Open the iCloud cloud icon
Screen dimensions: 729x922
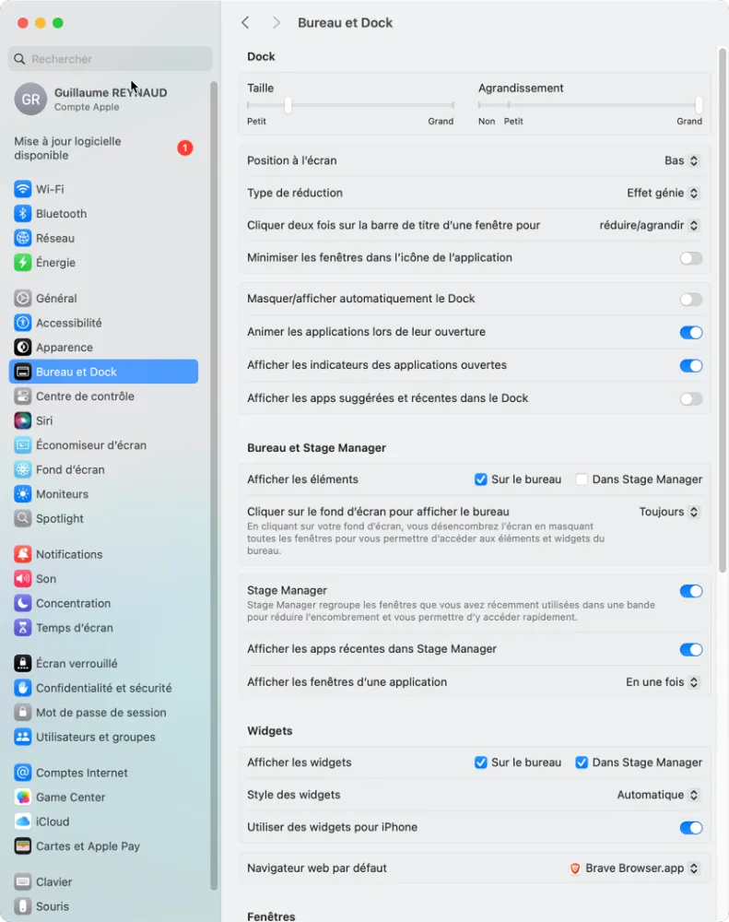[x=22, y=822]
